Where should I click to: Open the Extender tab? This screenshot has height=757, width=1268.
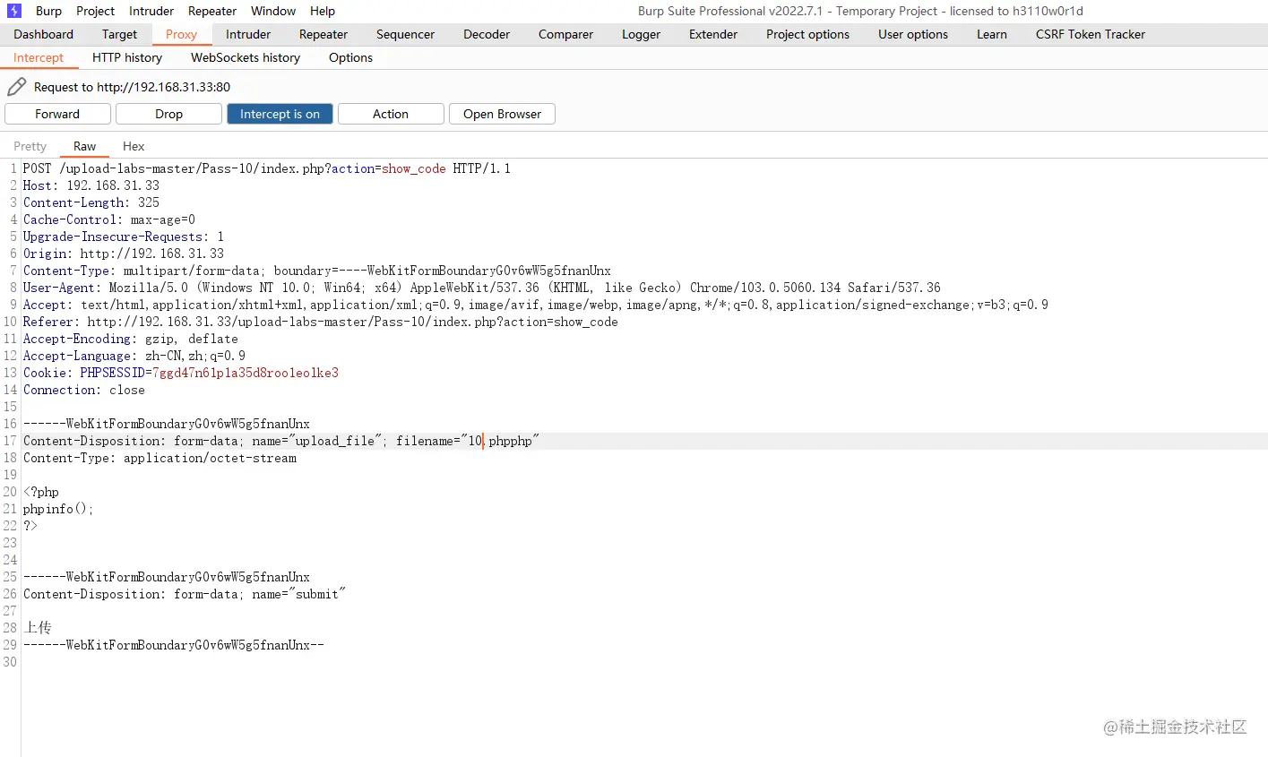click(x=713, y=34)
